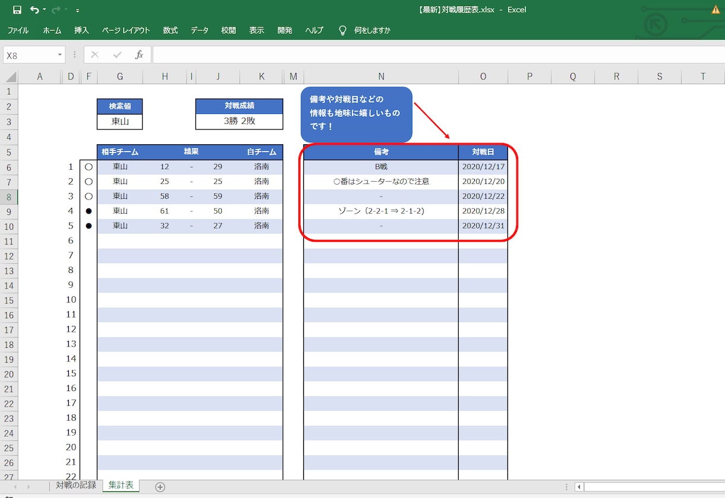Click the formula bar input area
Viewport: 725px width, 498px height.
coord(439,55)
